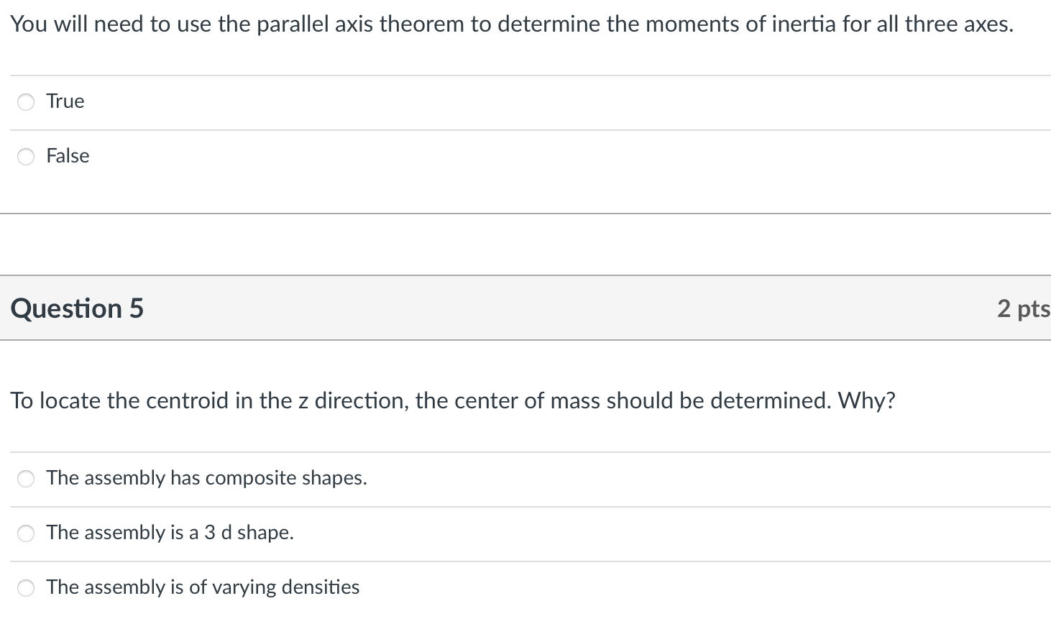Click the 'True' answer label text
The height and width of the screenshot is (624, 1051).
(x=65, y=101)
